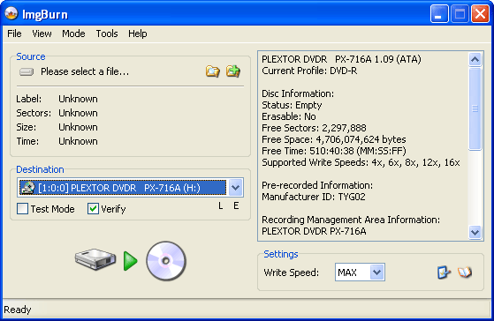Click 'Free Space: 4,706,074,624 bytes' line
This screenshot has height=321, width=494.
334,139
